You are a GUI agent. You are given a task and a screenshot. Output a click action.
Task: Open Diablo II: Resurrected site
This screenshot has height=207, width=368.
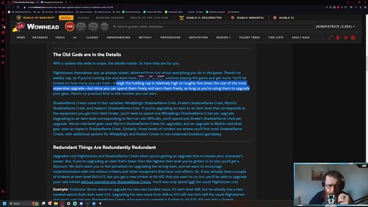click(201, 18)
